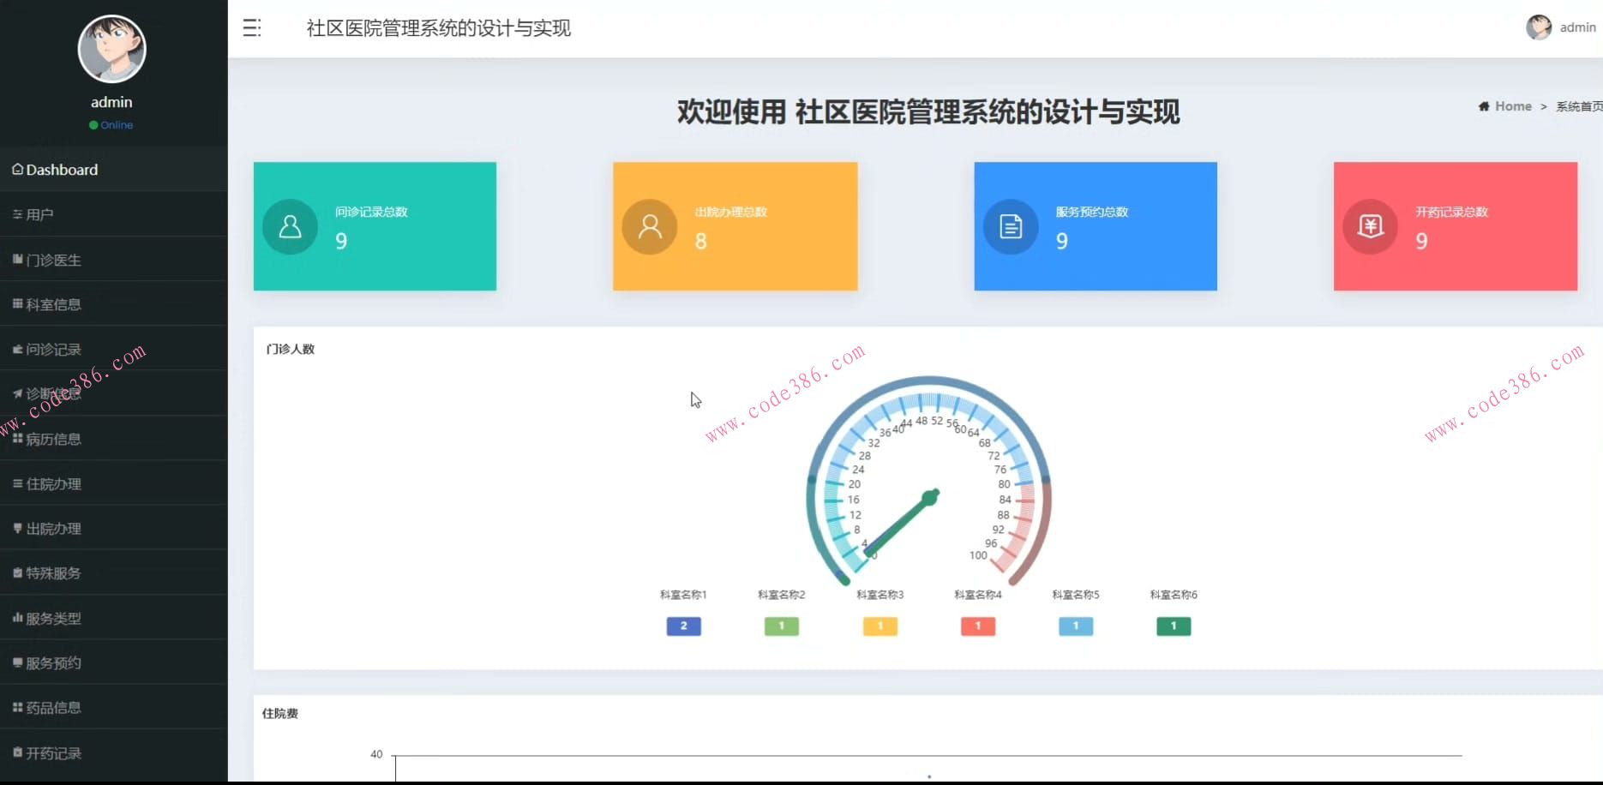The width and height of the screenshot is (1603, 785).
Task: Click the 科室名称4 red value badge
Action: click(976, 626)
